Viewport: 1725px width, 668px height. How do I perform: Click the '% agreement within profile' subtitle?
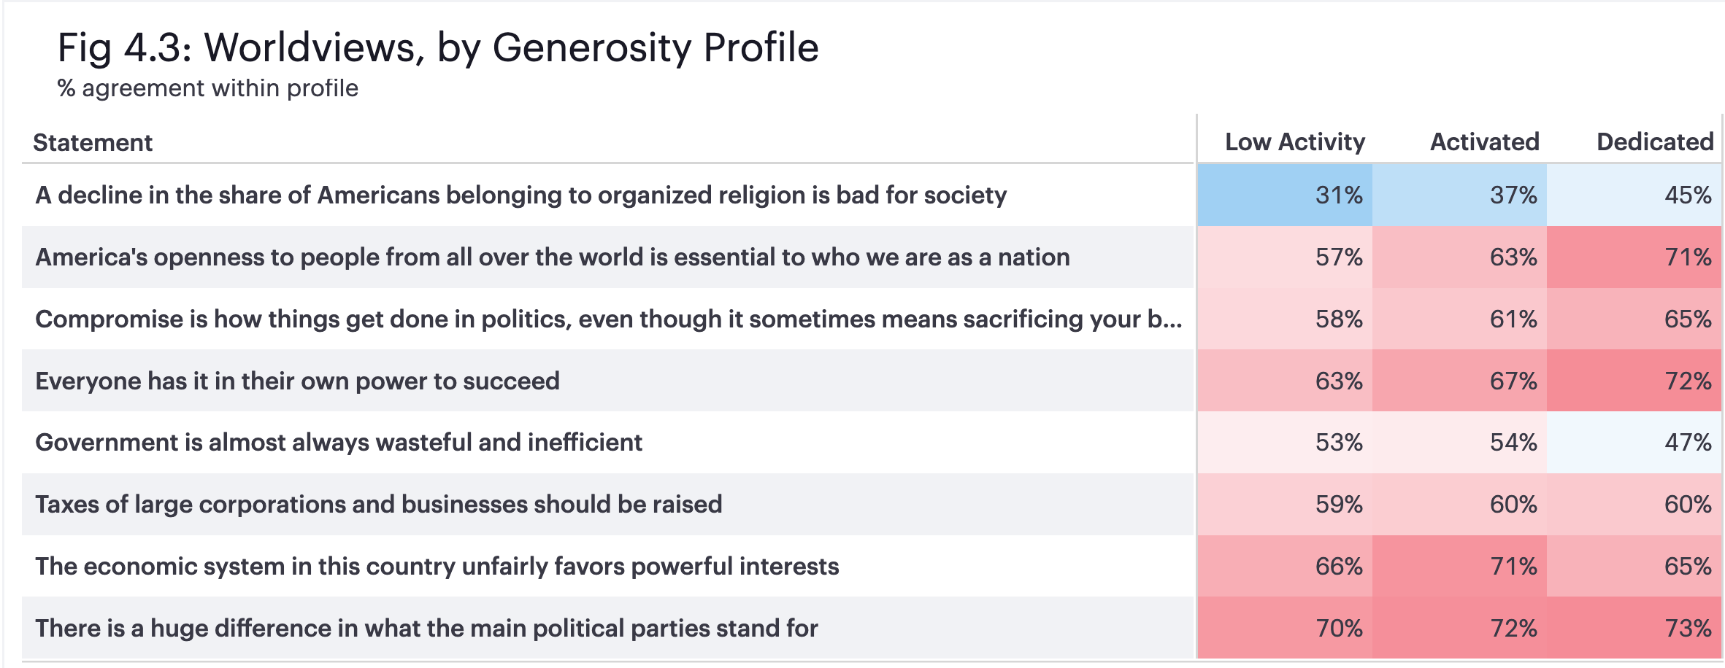[208, 88]
